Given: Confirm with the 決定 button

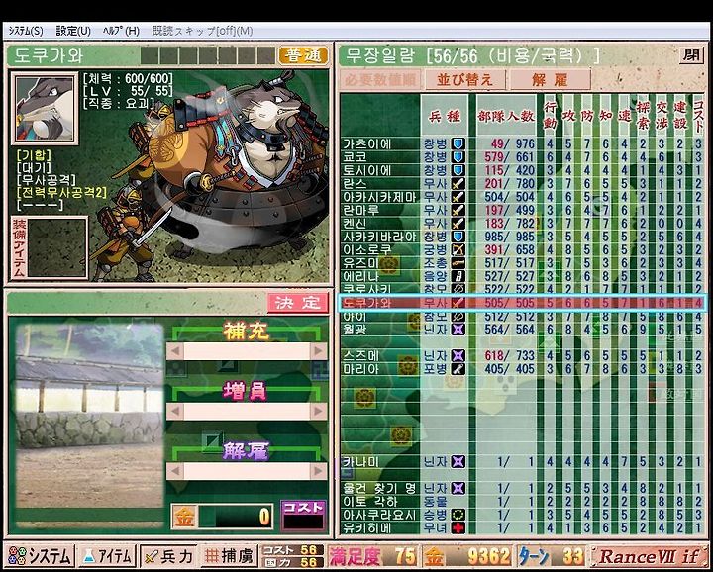Looking at the screenshot, I should tap(298, 303).
